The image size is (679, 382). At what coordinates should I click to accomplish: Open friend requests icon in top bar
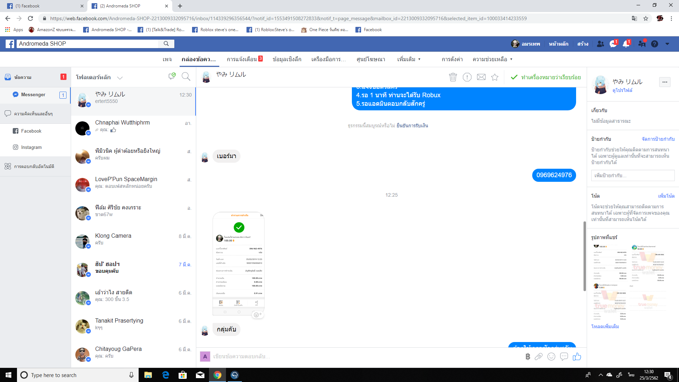pos(600,44)
